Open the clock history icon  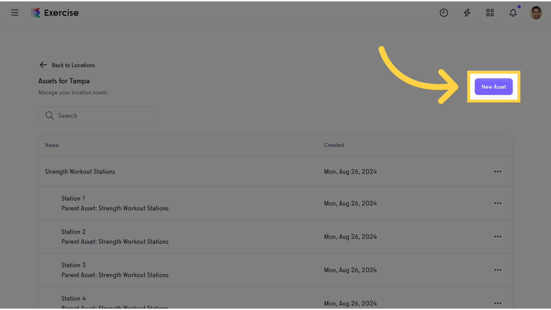(444, 13)
